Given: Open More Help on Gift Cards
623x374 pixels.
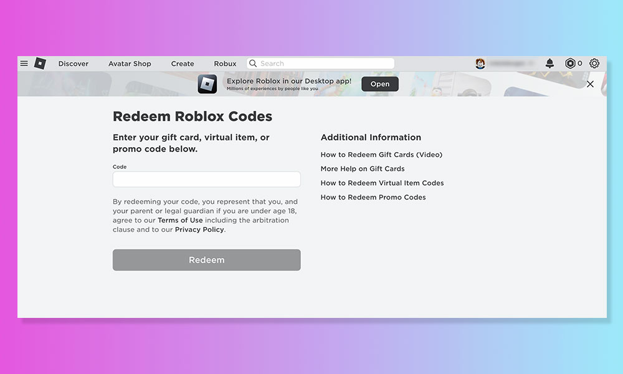Looking at the screenshot, I should point(363,168).
